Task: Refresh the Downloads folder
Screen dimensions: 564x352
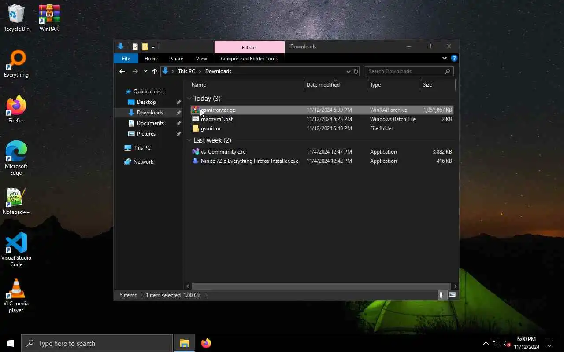Action: click(x=356, y=71)
